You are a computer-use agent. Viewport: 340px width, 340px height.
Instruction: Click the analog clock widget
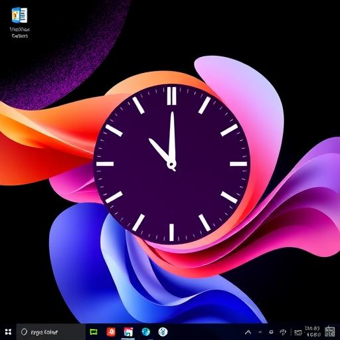pyautogui.click(x=172, y=164)
